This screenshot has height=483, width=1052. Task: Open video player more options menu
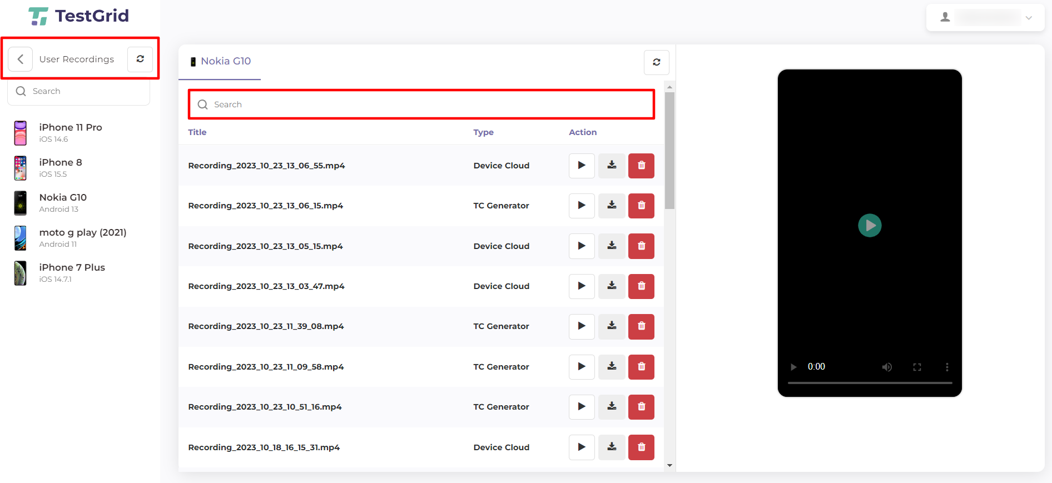click(947, 367)
